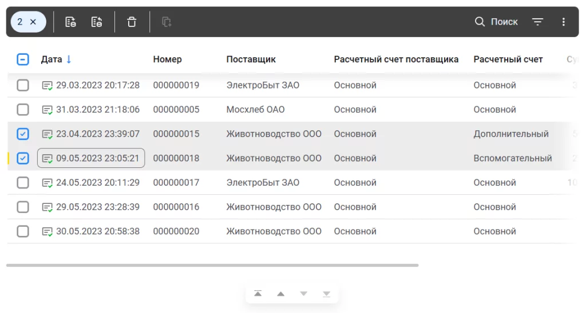Sort by the Дата column header
The image size is (586, 313).
[52, 59]
